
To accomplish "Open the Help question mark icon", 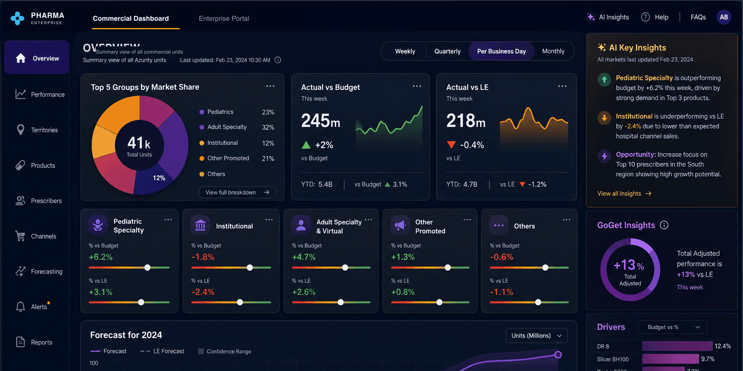I will click(645, 17).
